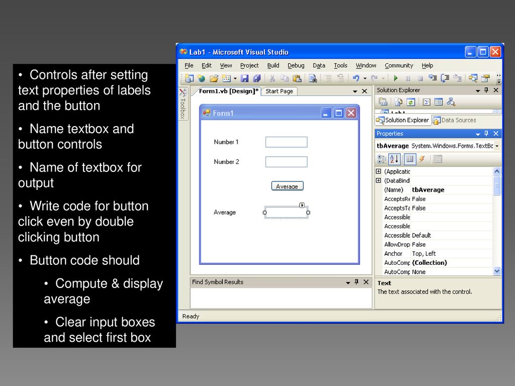Viewport: 515px width, 386px height.
Task: Click the Step Over debug icon
Action: [445, 78]
